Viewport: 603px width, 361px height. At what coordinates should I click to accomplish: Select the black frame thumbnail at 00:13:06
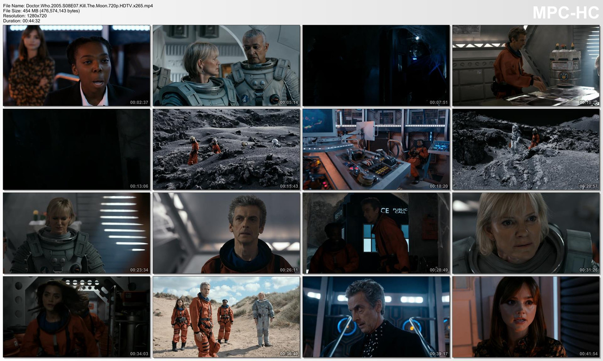tap(75, 149)
